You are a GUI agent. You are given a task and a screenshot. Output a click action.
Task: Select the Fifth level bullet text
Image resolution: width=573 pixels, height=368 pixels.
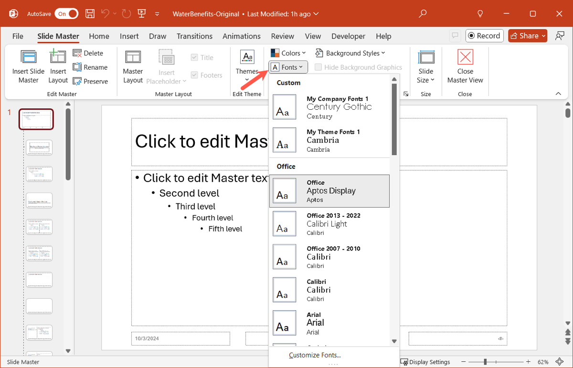click(225, 229)
